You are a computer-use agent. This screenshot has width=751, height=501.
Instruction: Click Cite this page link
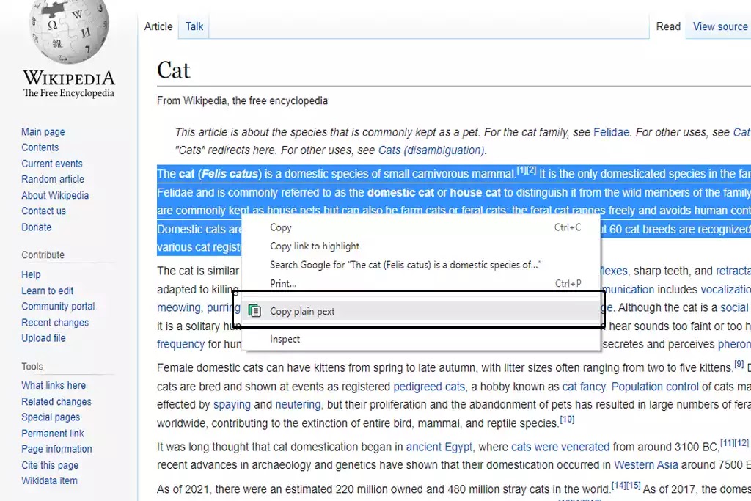50,465
